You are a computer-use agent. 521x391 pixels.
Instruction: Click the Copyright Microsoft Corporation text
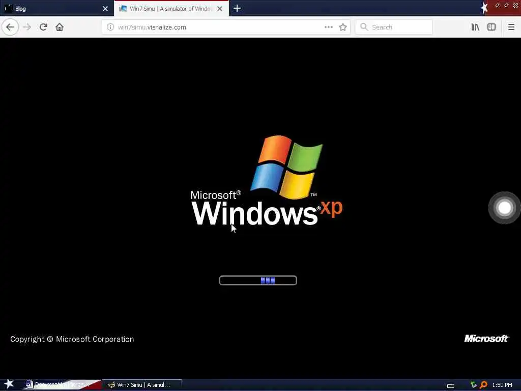(72, 339)
